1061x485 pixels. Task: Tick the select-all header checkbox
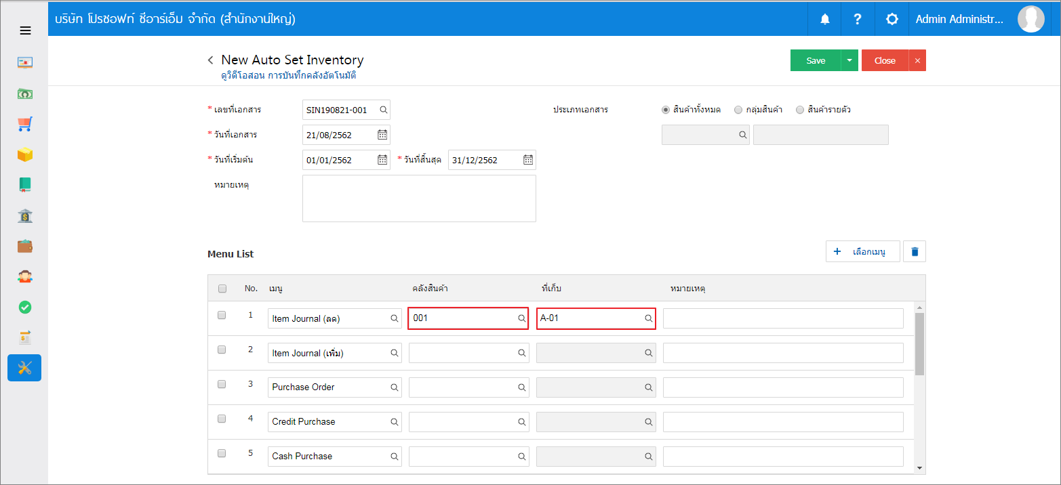[x=222, y=289]
